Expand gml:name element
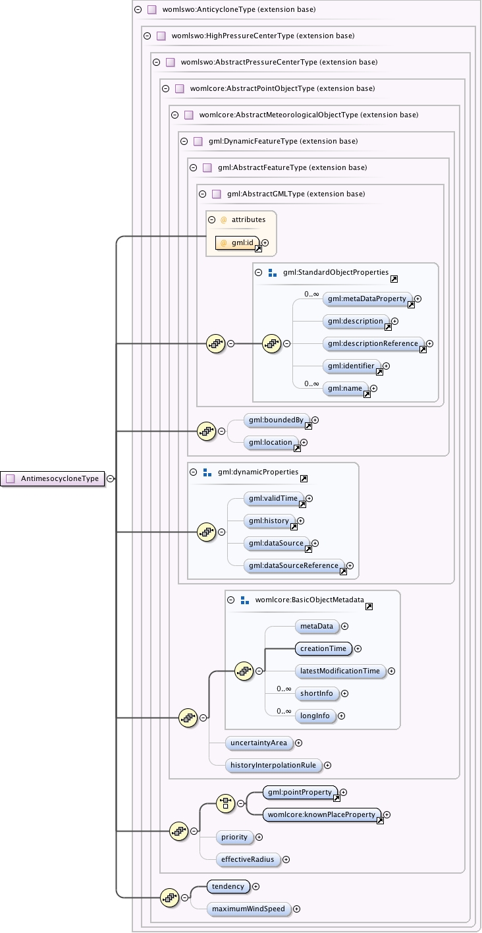This screenshot has width=482, height=933. [374, 388]
